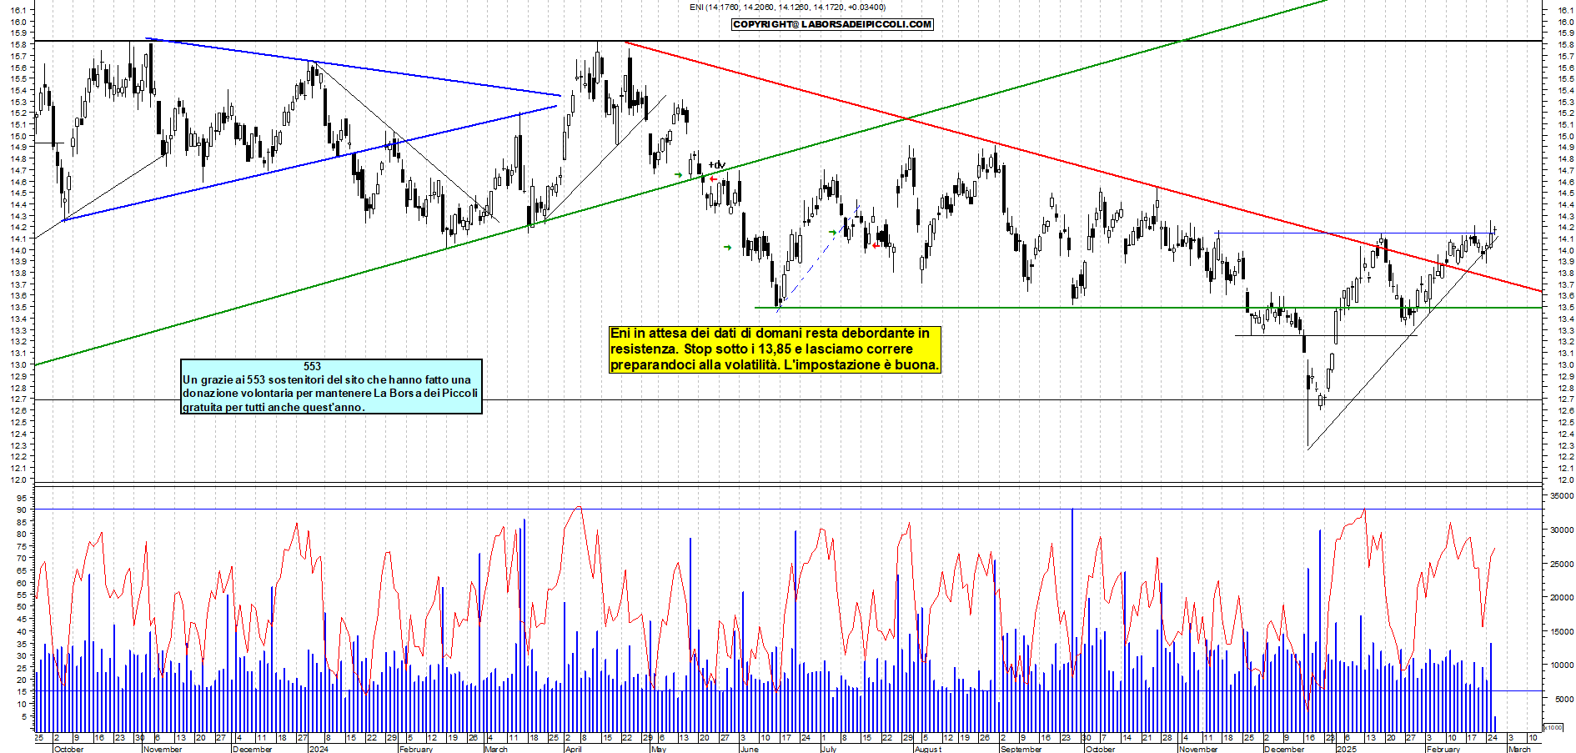Click the '85' oscillator axis value
Image resolution: width=1576 pixels, height=753 pixels.
pyautogui.click(x=22, y=521)
